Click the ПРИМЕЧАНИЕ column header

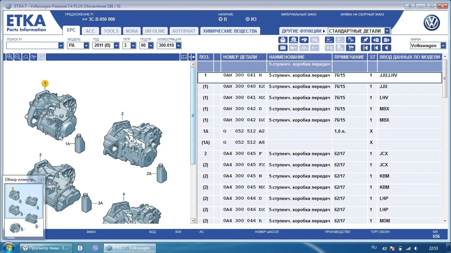350,57
